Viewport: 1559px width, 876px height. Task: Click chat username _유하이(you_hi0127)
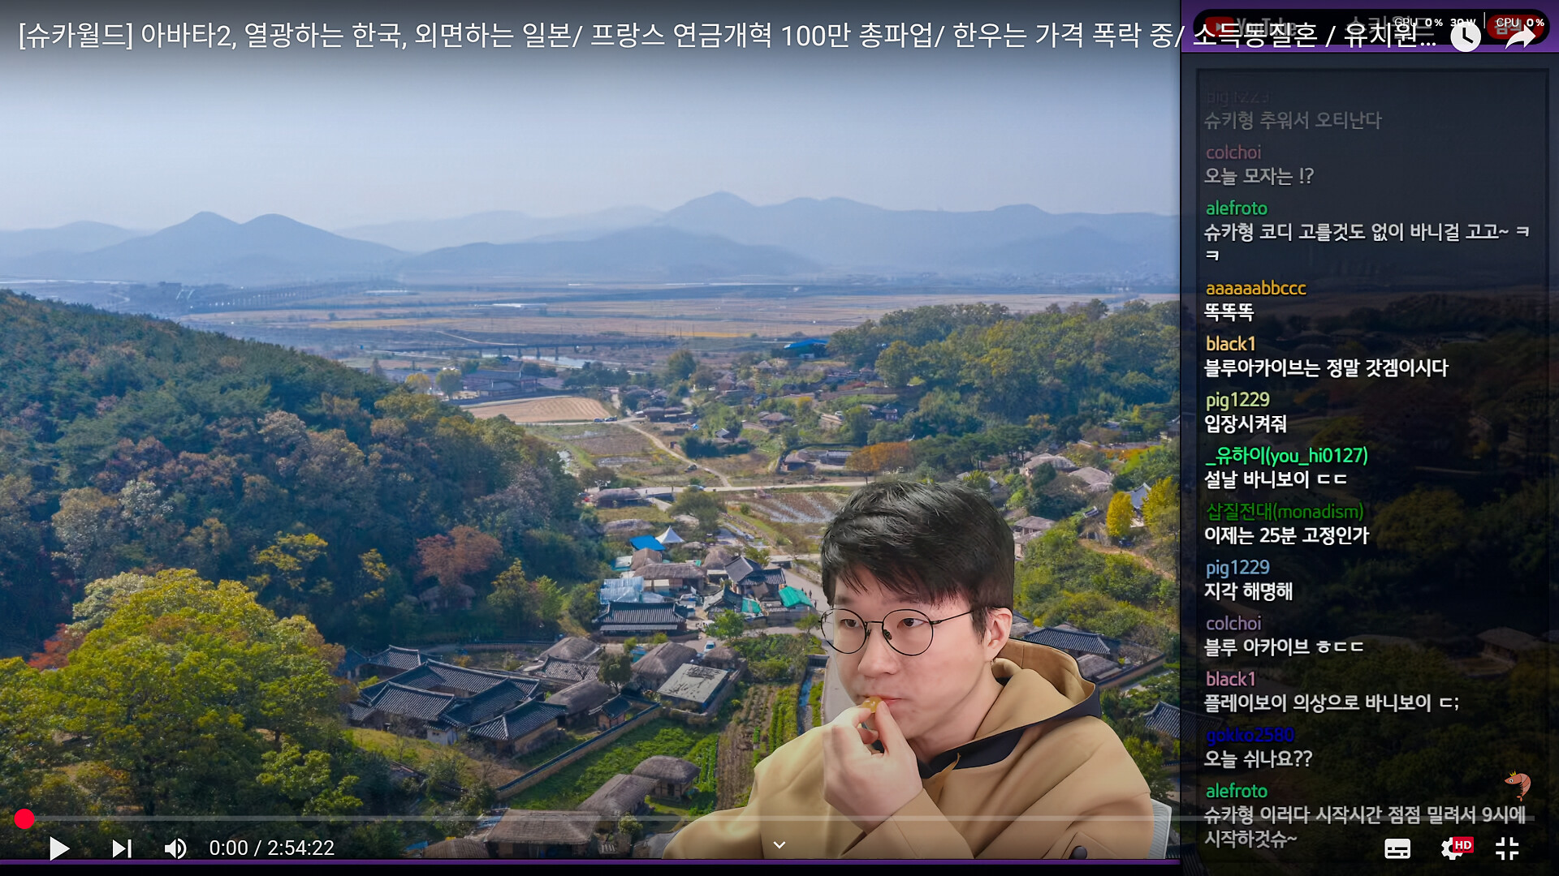1286,456
